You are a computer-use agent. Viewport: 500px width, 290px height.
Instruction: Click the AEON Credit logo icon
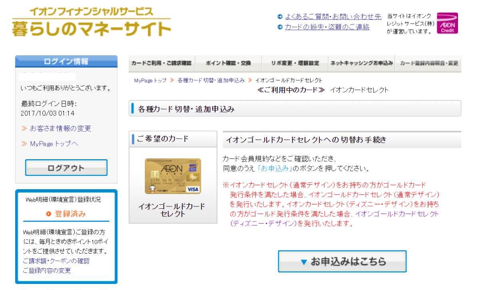click(x=447, y=23)
